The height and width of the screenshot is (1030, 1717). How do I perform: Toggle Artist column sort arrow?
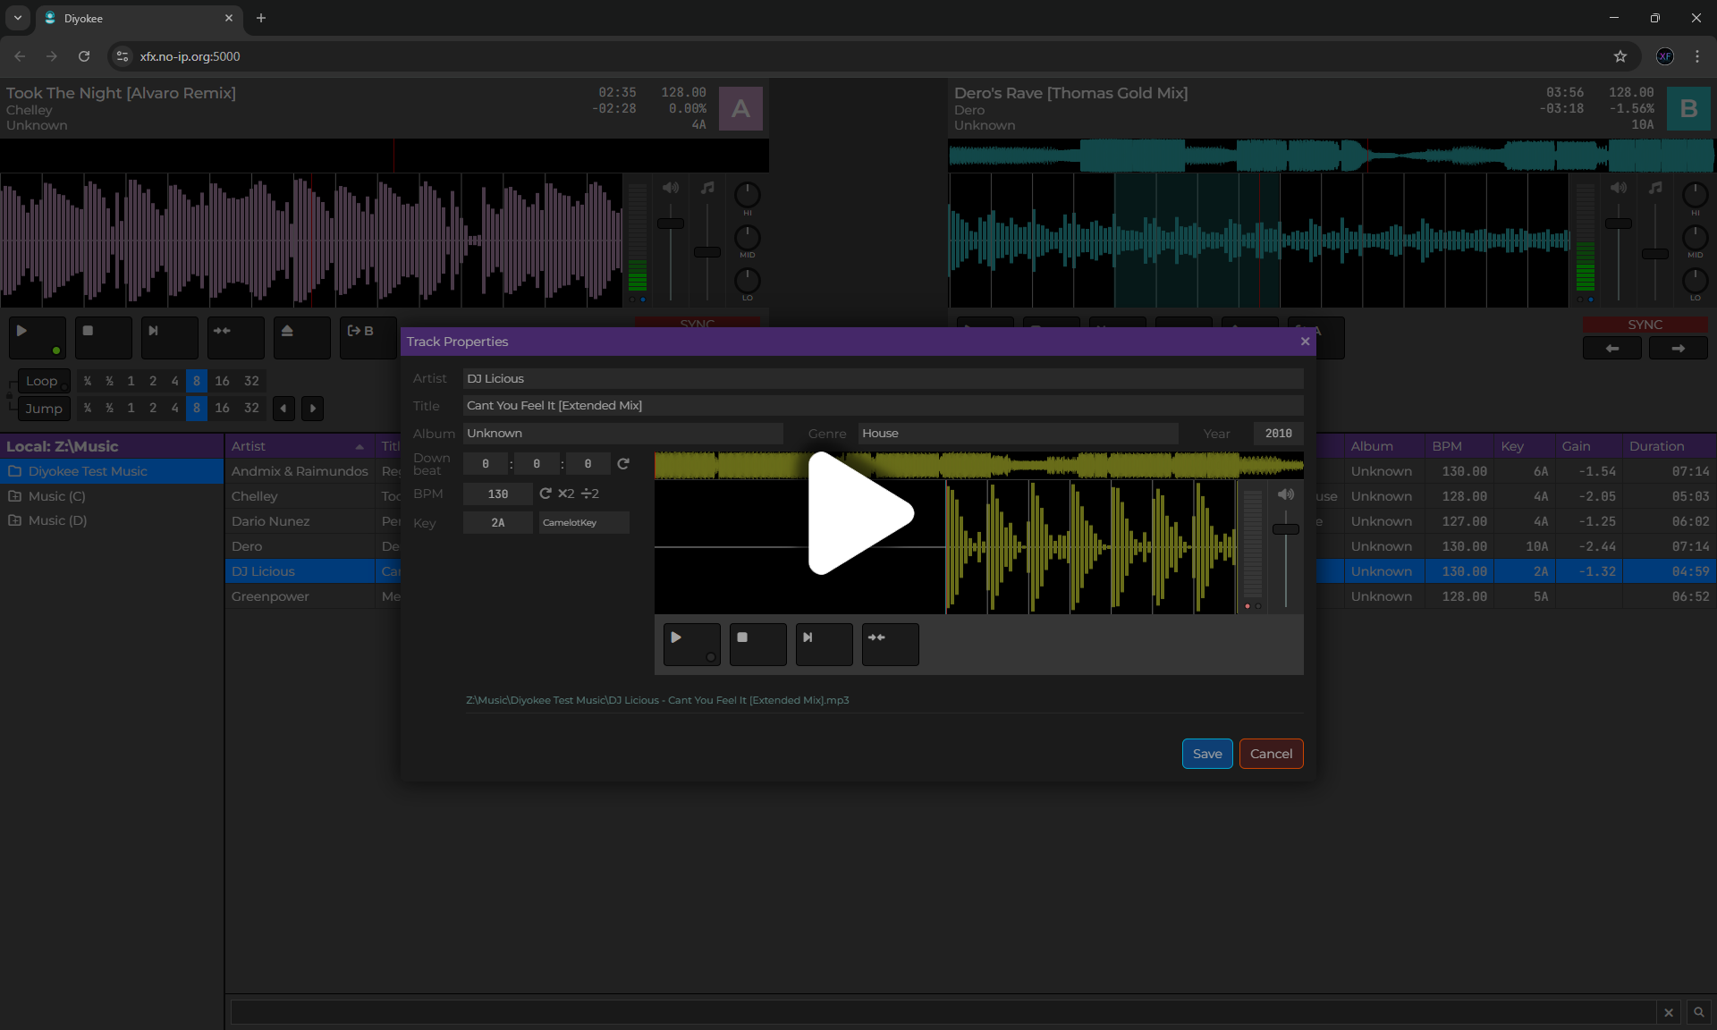pyautogui.click(x=359, y=447)
